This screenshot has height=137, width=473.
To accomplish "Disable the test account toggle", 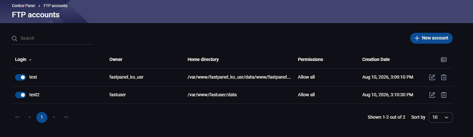I will pos(21,77).
